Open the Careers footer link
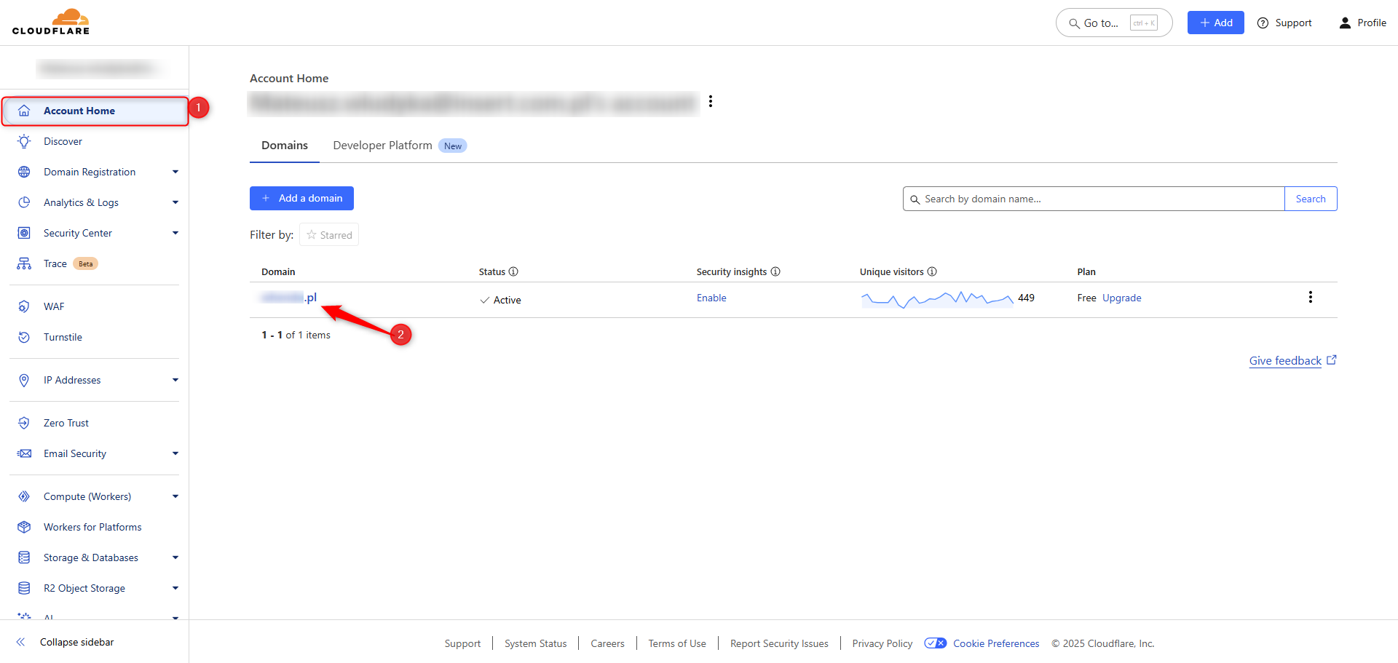The image size is (1398, 663). [x=607, y=643]
